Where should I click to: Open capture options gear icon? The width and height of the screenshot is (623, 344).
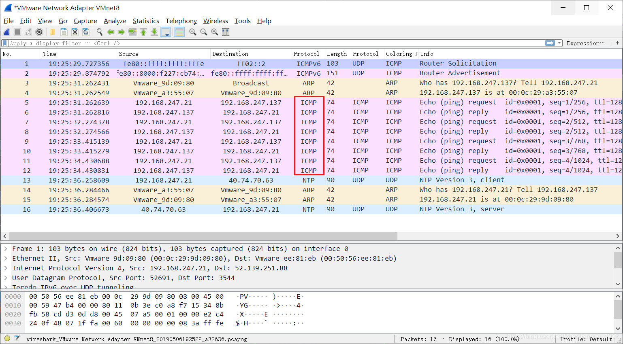[39, 32]
